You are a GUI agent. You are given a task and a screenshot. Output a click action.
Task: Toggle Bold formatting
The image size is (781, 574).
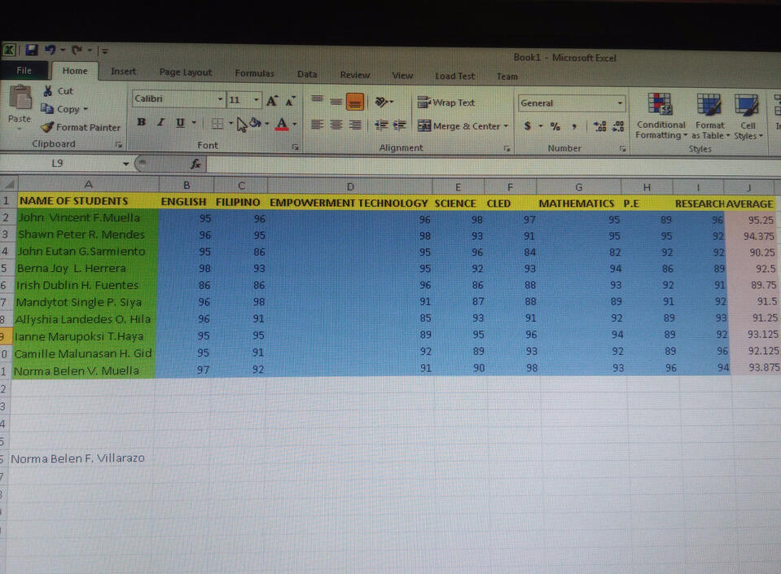click(x=142, y=122)
